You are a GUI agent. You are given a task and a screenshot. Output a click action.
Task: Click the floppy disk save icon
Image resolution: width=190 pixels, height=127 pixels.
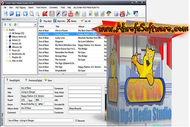(18, 13)
